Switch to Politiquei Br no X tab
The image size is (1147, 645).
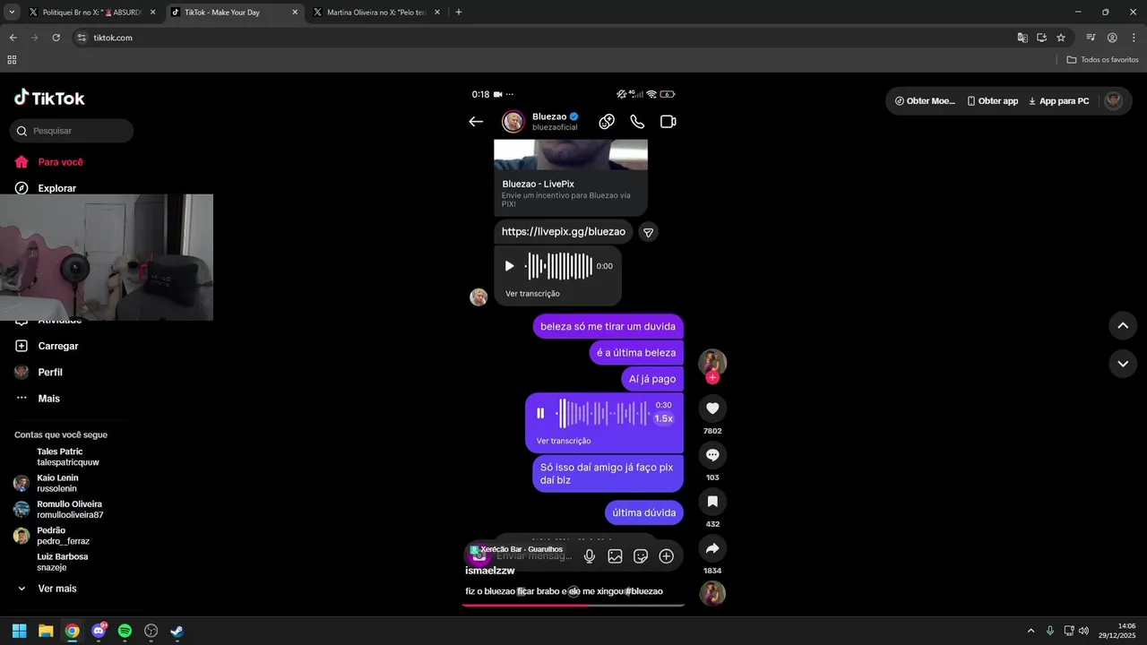coord(90,13)
